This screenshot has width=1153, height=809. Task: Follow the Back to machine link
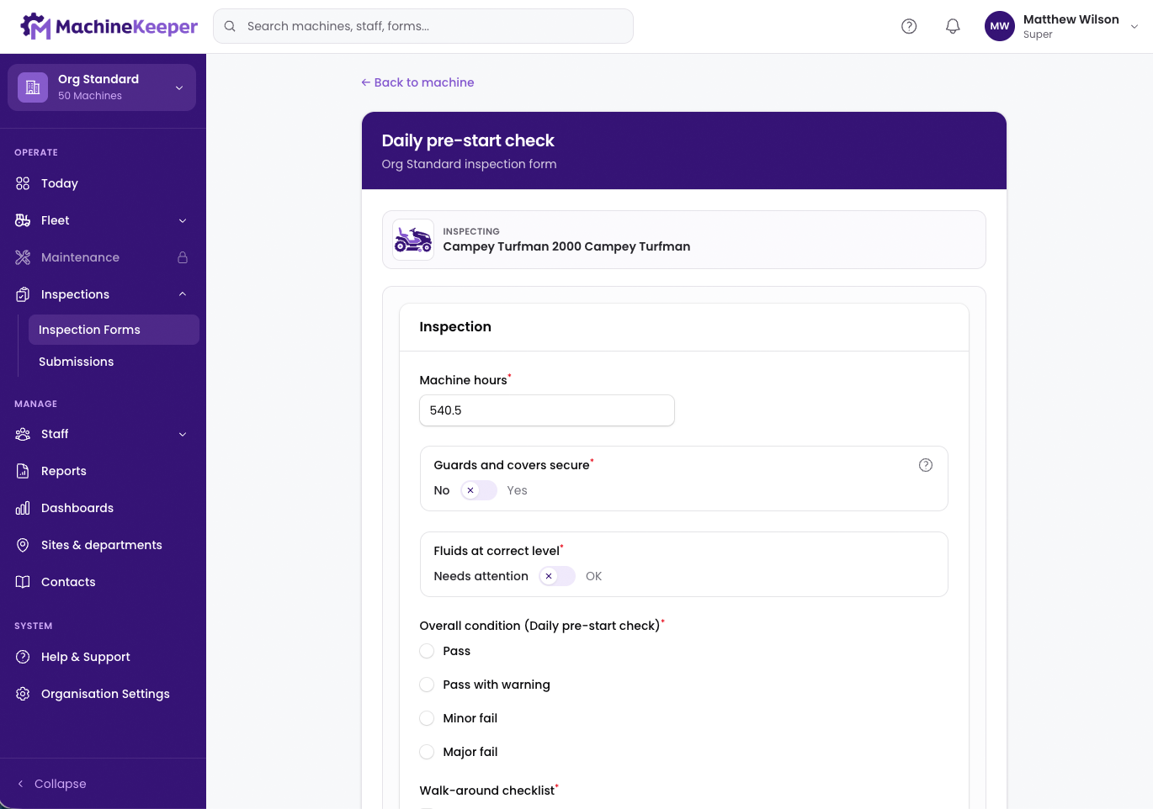tap(417, 82)
